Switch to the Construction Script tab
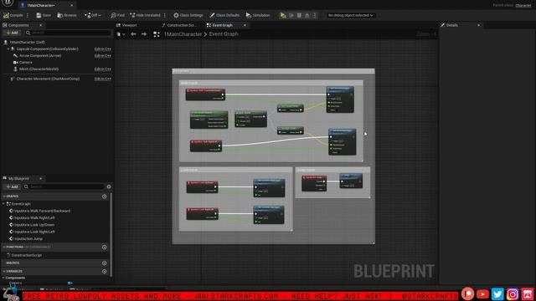 coord(179,25)
